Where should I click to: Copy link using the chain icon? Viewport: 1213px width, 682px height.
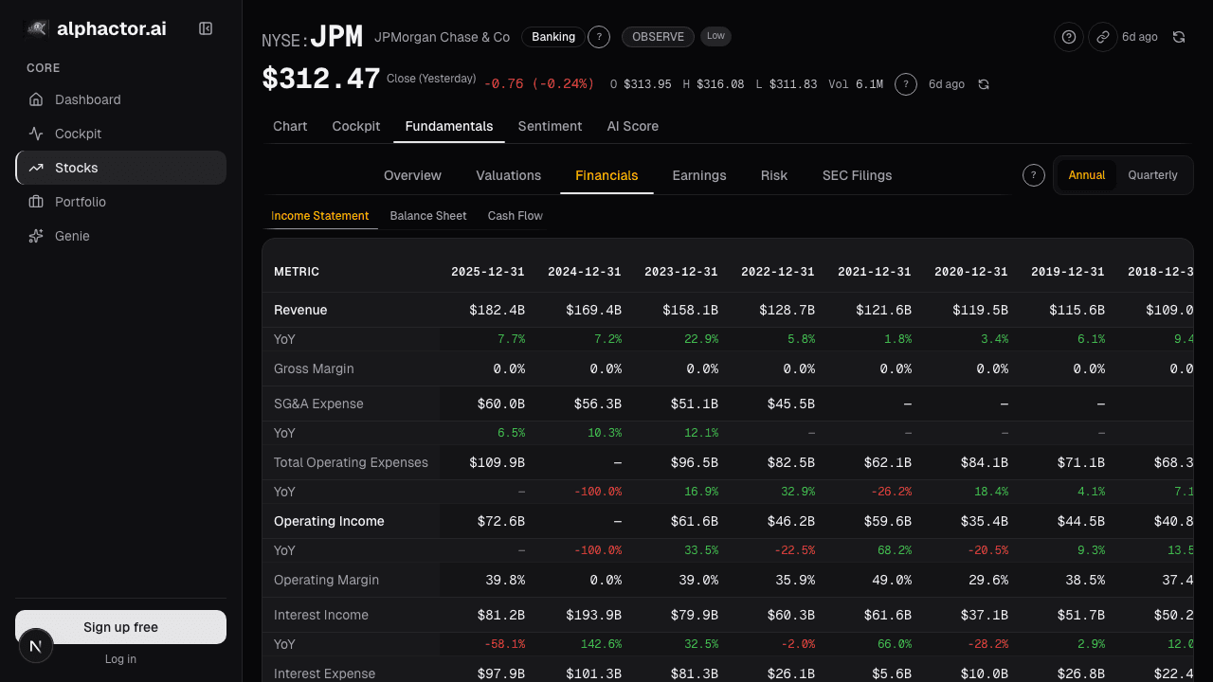point(1102,37)
